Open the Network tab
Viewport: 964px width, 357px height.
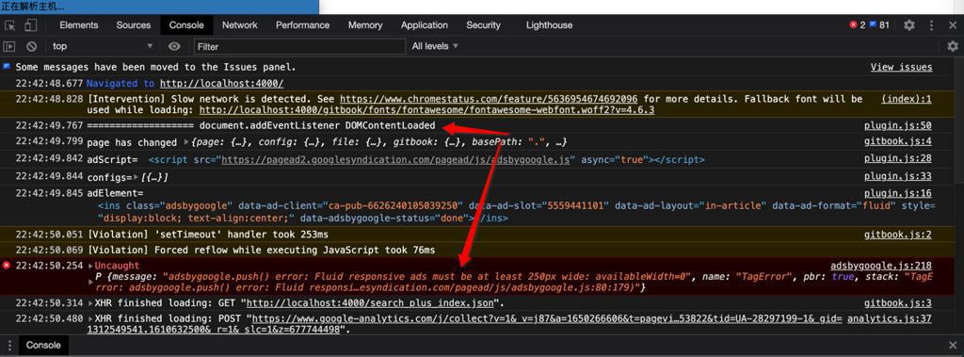pos(240,25)
